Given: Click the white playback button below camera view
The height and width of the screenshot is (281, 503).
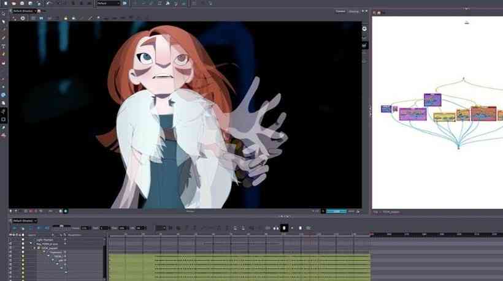Looking at the screenshot, I should [x=284, y=228].
